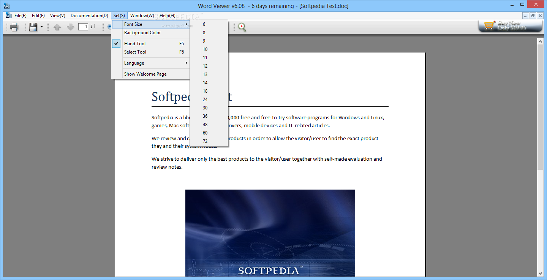Set font size to 36
The image size is (547, 280).
209,116
